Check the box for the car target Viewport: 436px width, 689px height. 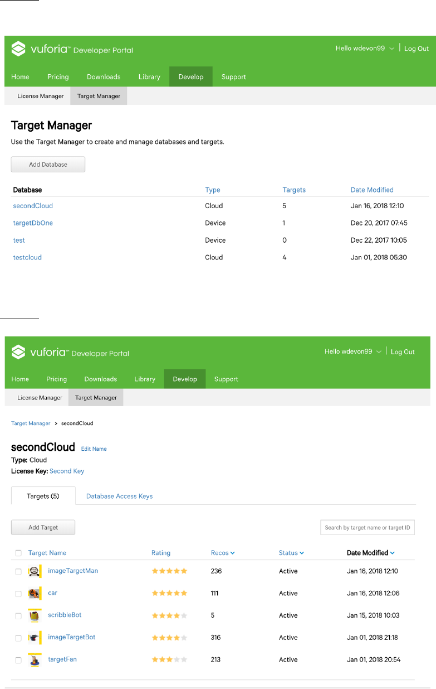coord(18,594)
